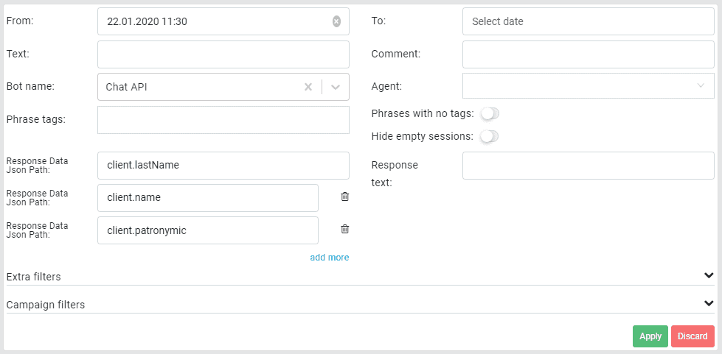Click into the Text input field

pyautogui.click(x=223, y=54)
